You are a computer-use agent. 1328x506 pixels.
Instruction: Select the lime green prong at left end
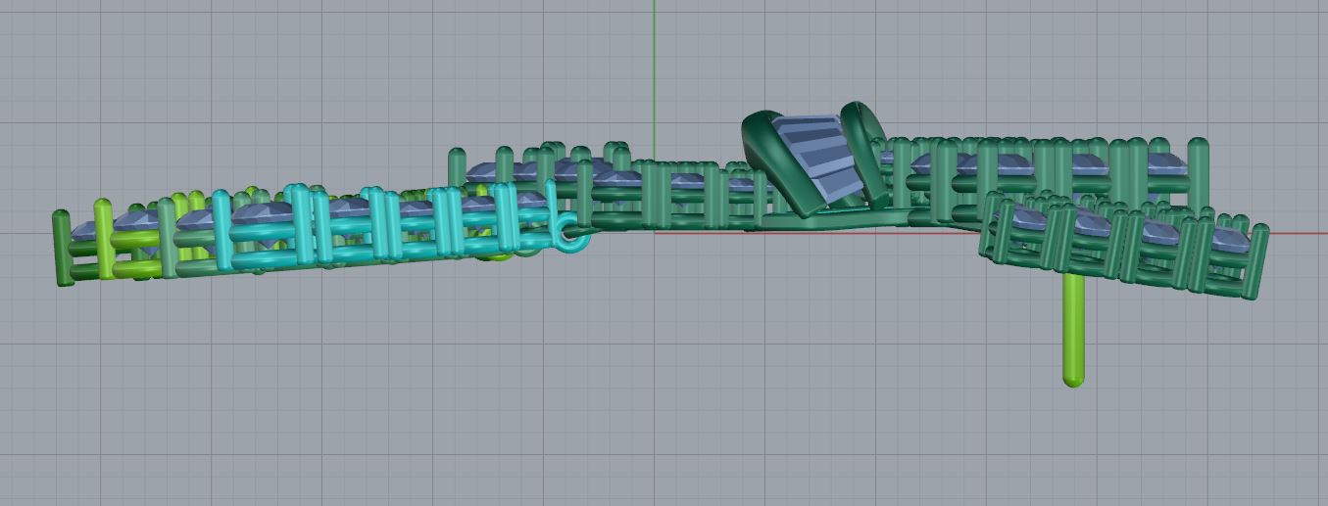103,238
